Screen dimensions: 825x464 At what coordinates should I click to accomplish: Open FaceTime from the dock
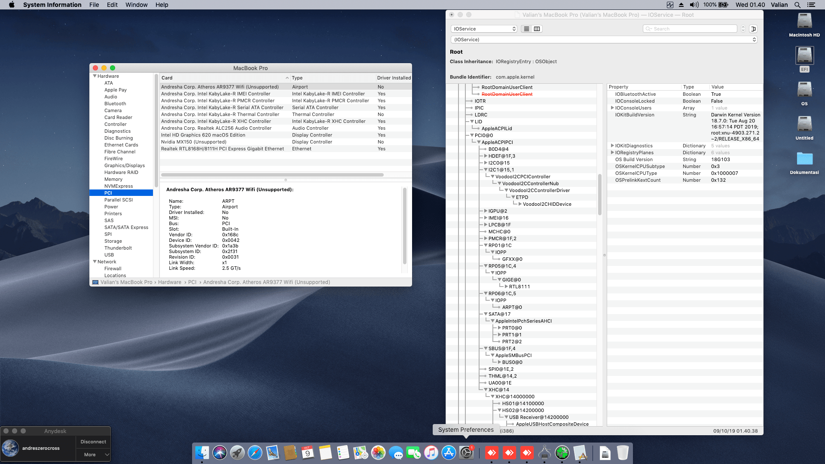click(413, 452)
